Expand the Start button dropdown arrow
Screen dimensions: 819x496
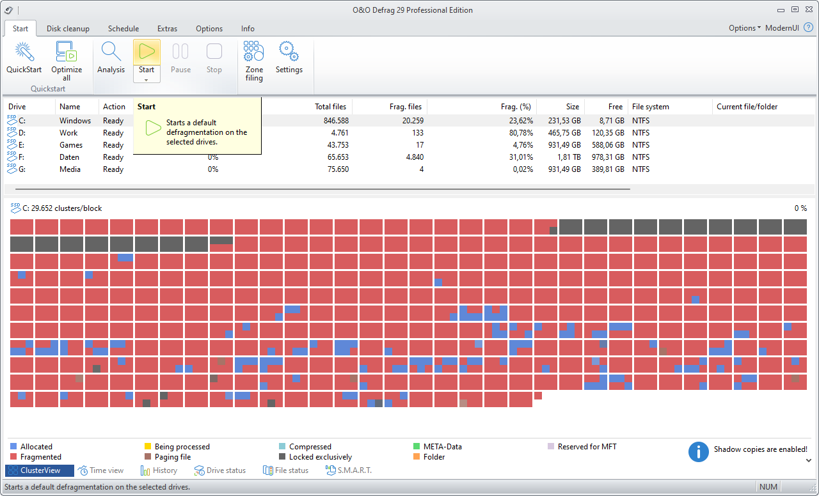(x=147, y=80)
